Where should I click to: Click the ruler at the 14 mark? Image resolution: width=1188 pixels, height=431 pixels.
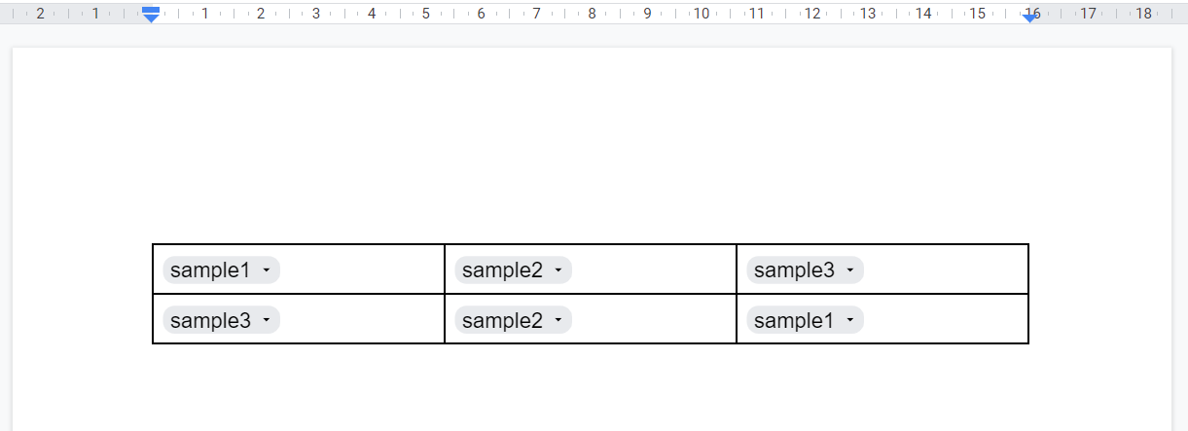923,14
